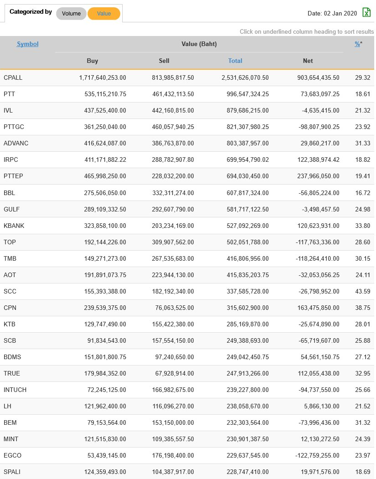
Task: Click the KBANK symbol cell
Action: [14, 226]
